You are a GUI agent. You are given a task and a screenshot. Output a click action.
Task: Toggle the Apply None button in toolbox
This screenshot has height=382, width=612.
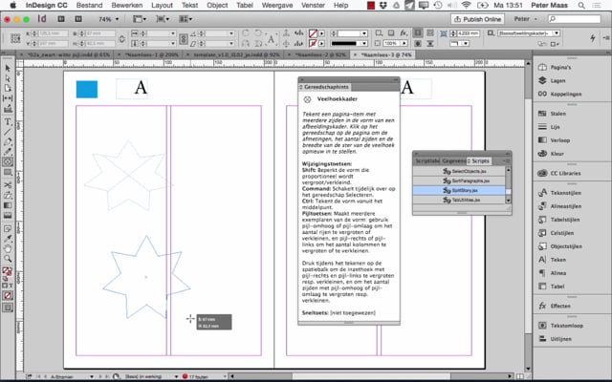pyautogui.click(x=8, y=295)
